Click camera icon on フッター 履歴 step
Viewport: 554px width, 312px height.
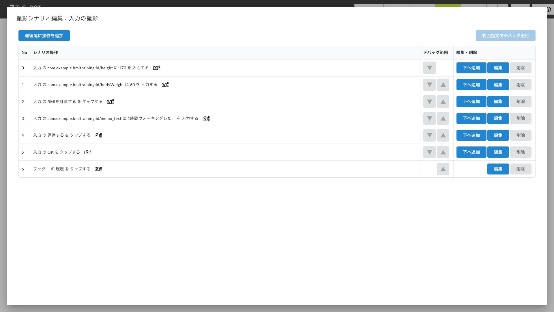(98, 169)
